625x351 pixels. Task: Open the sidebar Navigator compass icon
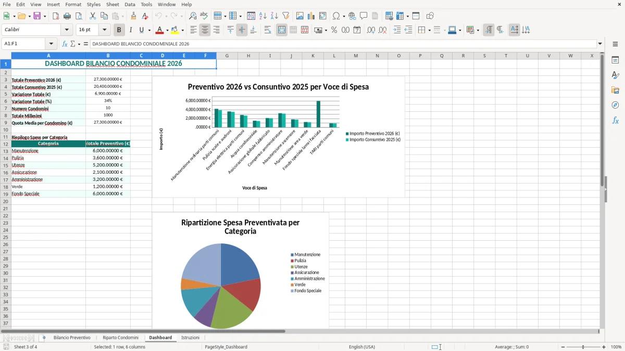[615, 105]
